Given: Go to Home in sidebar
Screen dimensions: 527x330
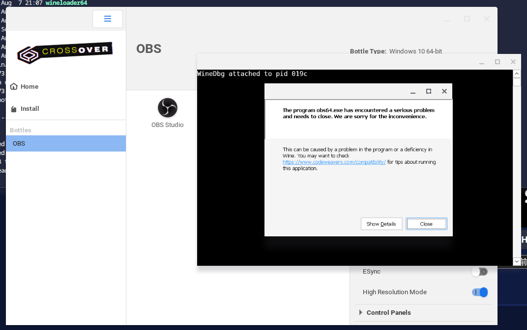Looking at the screenshot, I should [66, 86].
